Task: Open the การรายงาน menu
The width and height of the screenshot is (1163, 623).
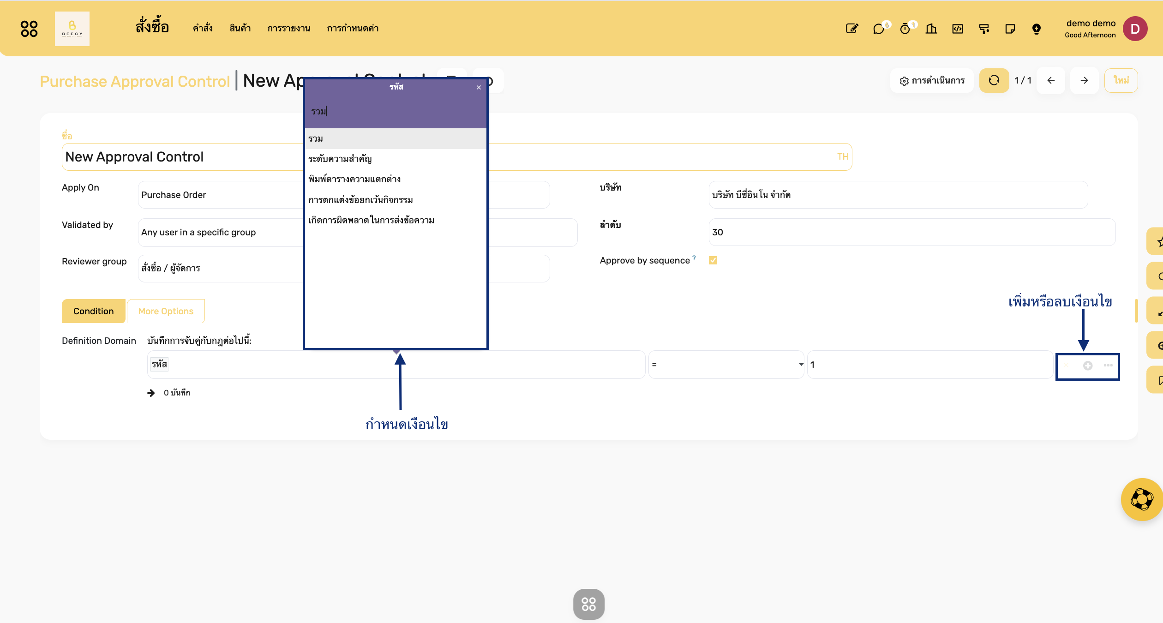Action: tap(289, 29)
